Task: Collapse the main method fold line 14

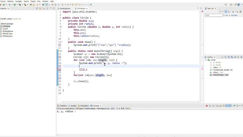Action: (x=62, y=51)
